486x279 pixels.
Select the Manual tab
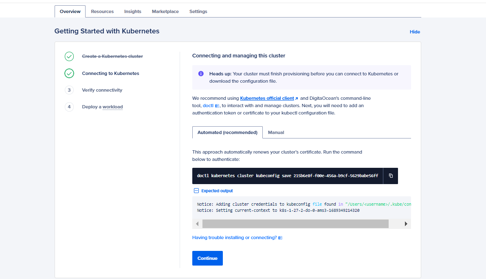276,132
